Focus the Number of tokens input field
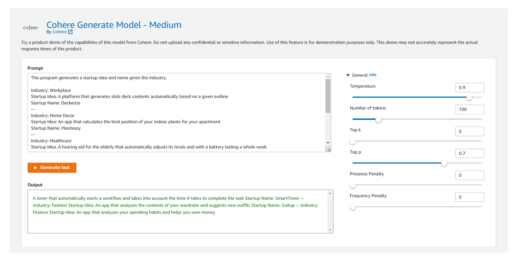Viewport: 517px width, 261px height. (x=469, y=109)
